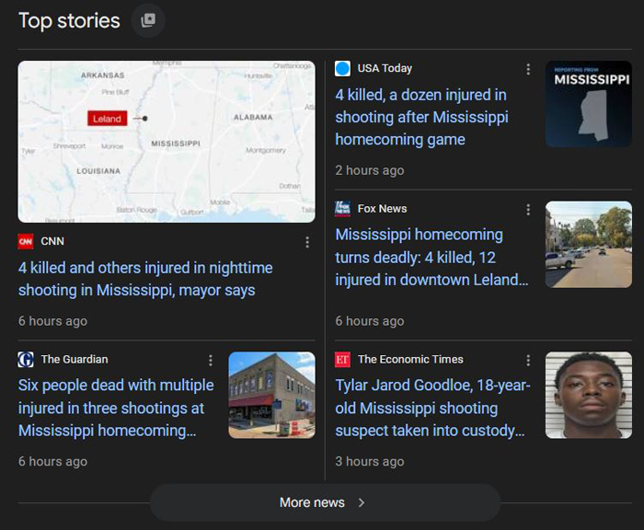Image resolution: width=644 pixels, height=530 pixels.
Task: Open USA Today story options menu
Action: (x=528, y=69)
